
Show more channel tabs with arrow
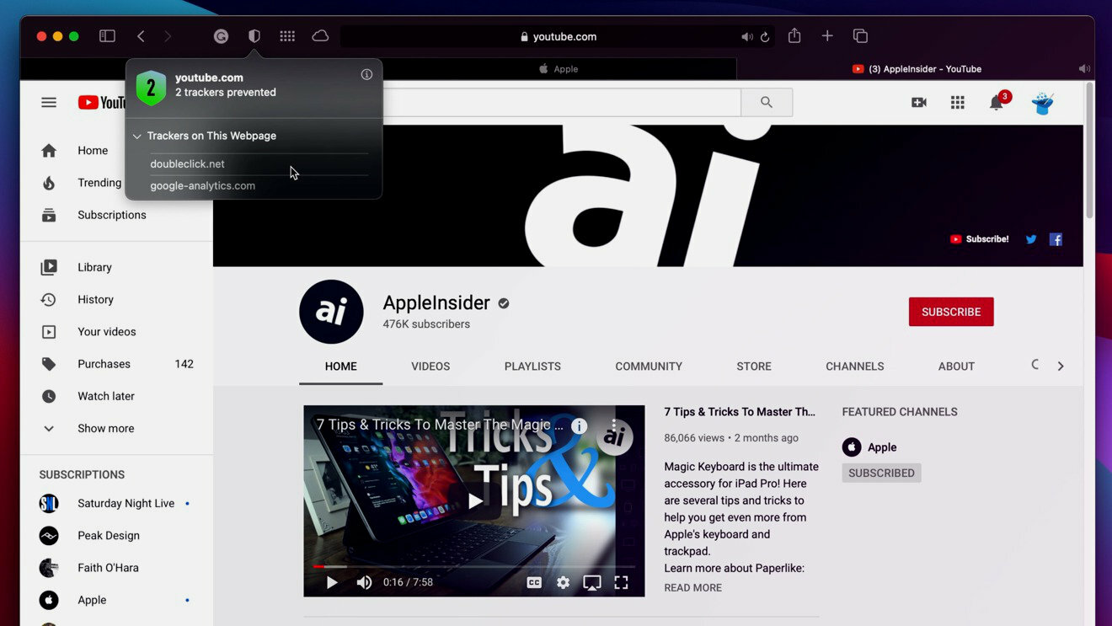click(x=1061, y=367)
